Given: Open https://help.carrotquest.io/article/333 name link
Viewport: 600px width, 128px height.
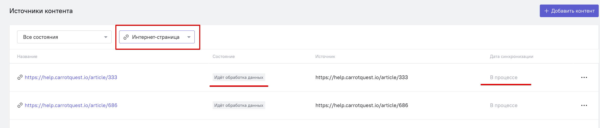Looking at the screenshot, I should 71,77.
